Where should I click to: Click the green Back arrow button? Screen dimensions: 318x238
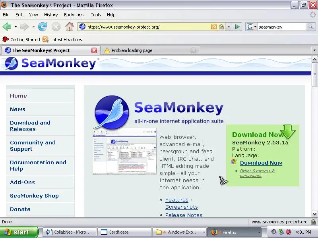click(7, 27)
